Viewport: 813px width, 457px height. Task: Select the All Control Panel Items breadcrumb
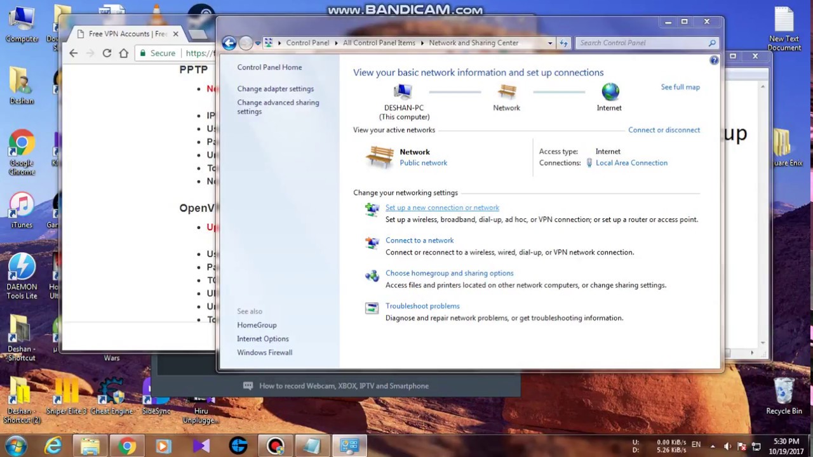379,43
